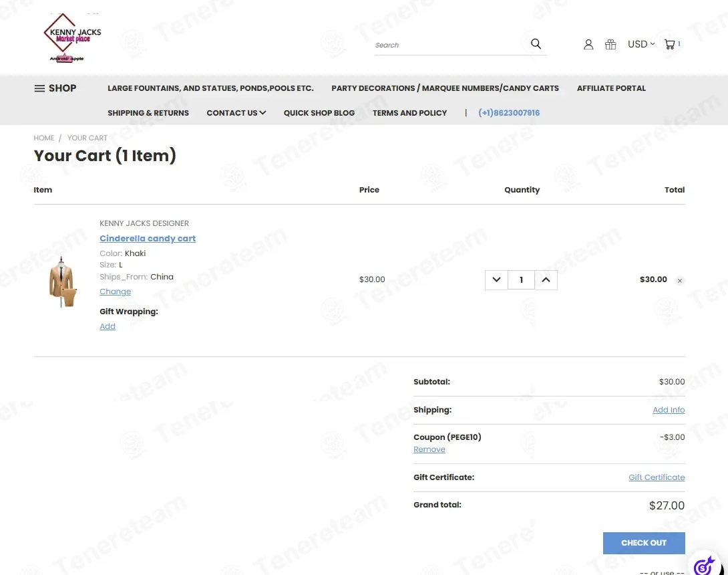
Task: Remove the PEGE10 coupon
Action: pyautogui.click(x=429, y=449)
